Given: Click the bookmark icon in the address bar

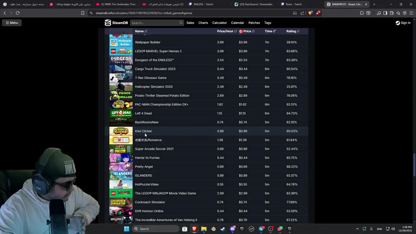Looking at the screenshot, I should pyautogui.click(x=83, y=13).
